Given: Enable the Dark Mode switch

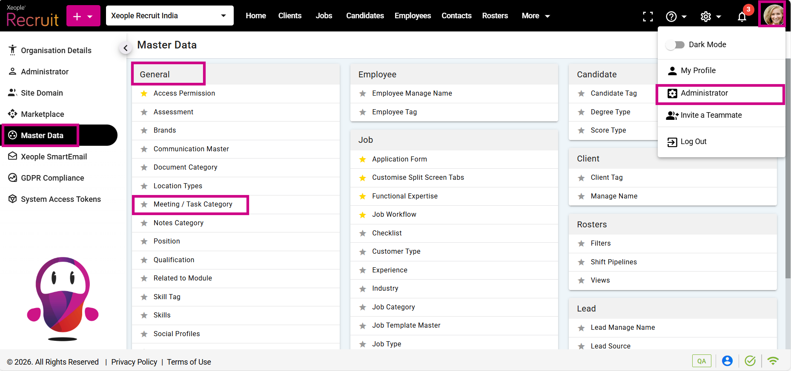Looking at the screenshot, I should click(x=675, y=45).
